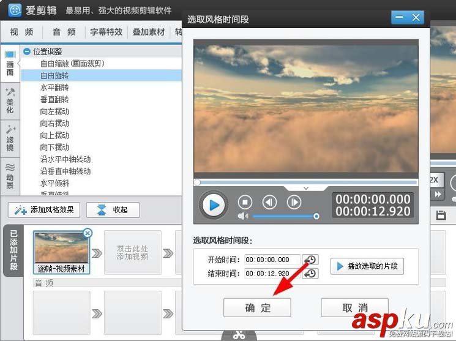Viewport: 456px width, 341px height.
Task: Click the preview progress bar handle
Action: tap(197, 182)
